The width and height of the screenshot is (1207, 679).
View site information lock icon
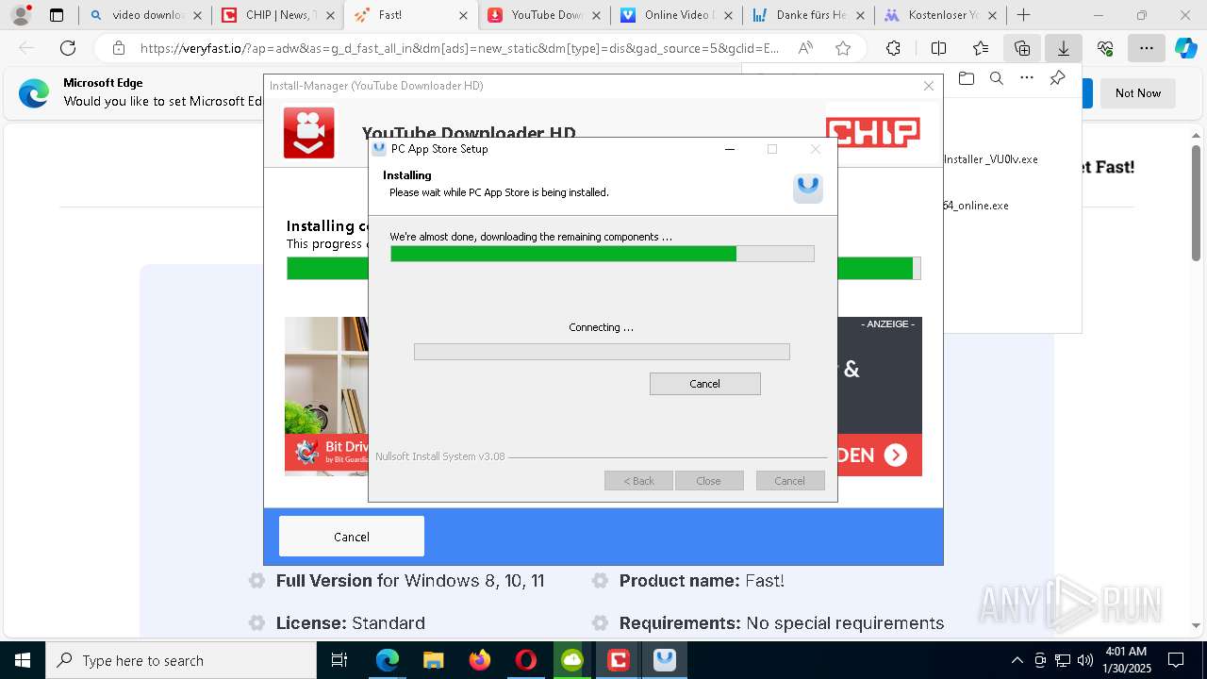(x=119, y=48)
